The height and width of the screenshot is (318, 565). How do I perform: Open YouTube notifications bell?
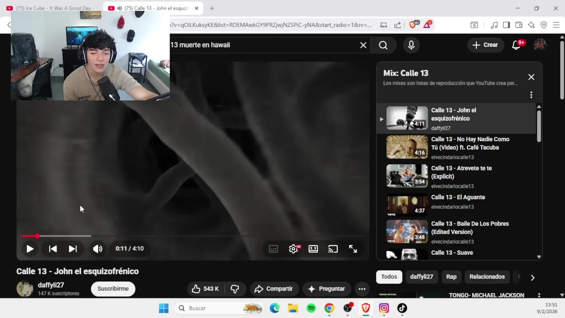click(517, 45)
